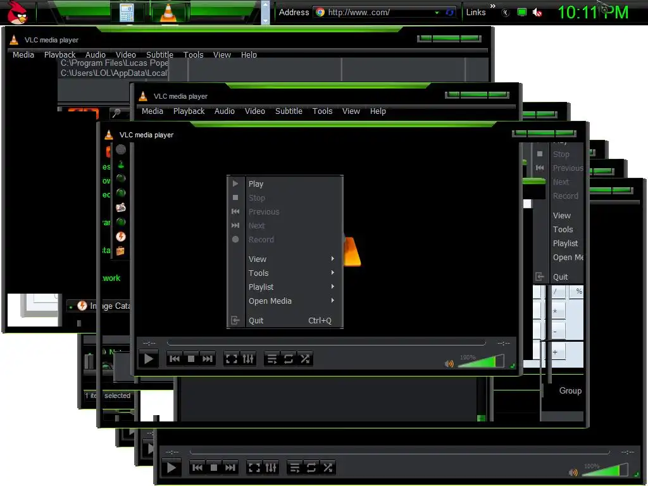Toggle loop mode in front VLC window
The image size is (648, 486).
(x=289, y=359)
